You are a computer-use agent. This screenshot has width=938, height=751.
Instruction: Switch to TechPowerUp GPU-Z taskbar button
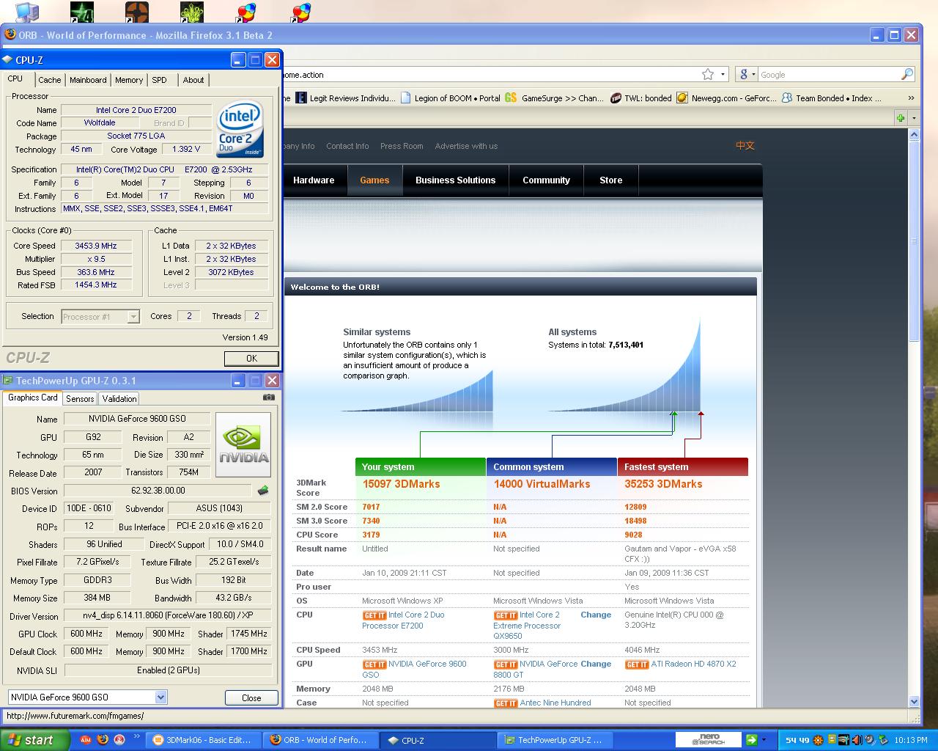click(555, 740)
